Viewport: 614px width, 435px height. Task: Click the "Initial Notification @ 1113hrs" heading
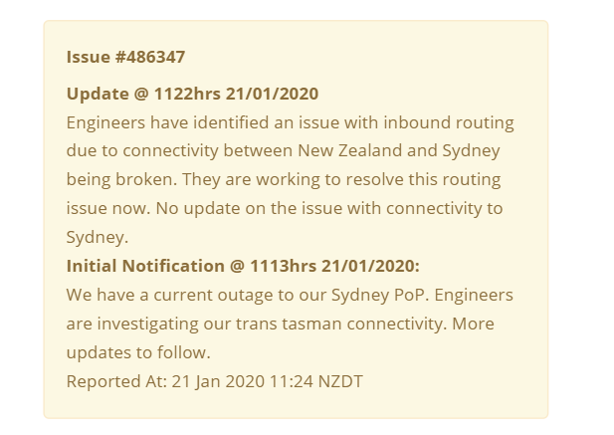(243, 266)
